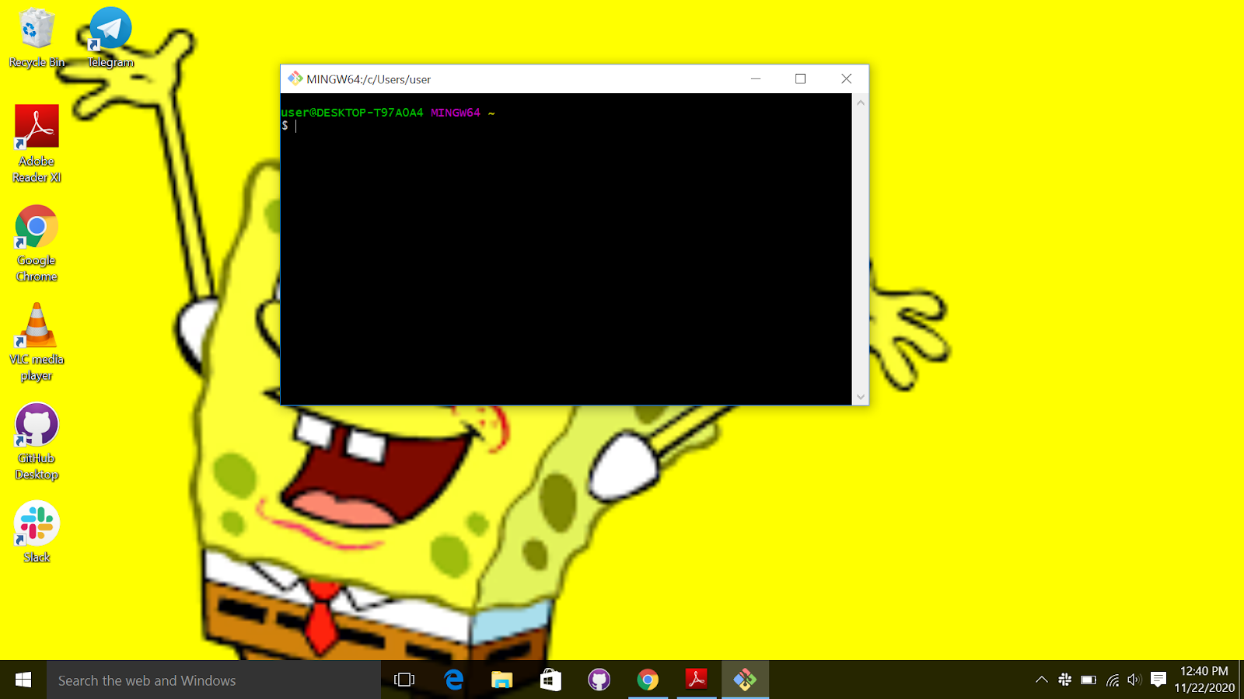
Task: Click the Git Bash taskbar button
Action: click(x=745, y=680)
